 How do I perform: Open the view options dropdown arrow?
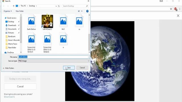point(82,11)
